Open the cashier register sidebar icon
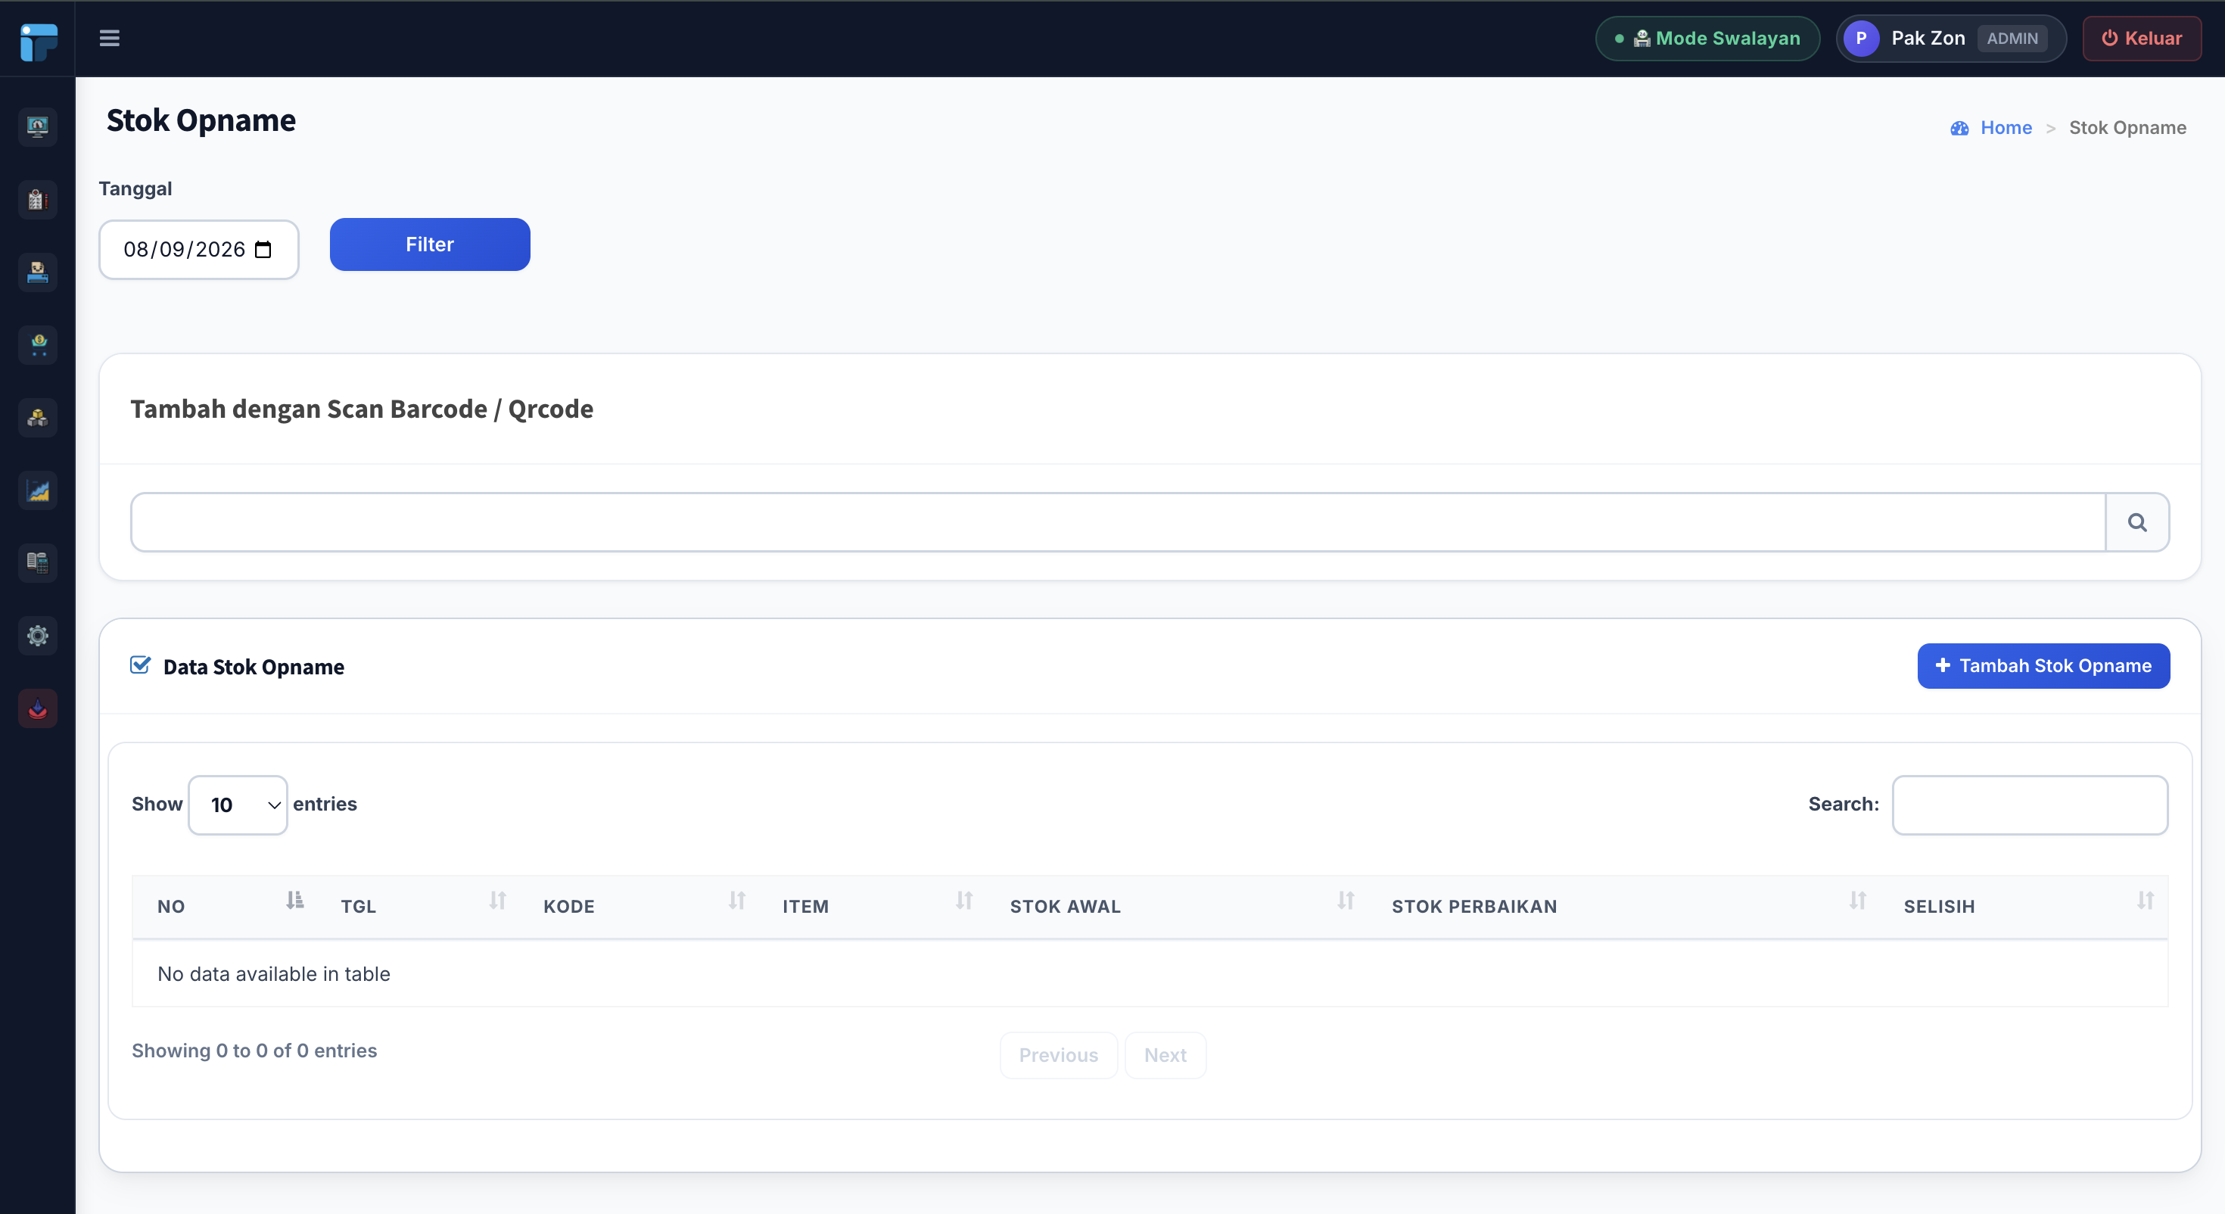This screenshot has height=1214, width=2225. pyautogui.click(x=37, y=272)
